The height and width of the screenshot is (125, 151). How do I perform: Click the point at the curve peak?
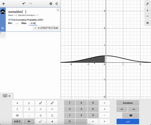coord(106,56)
